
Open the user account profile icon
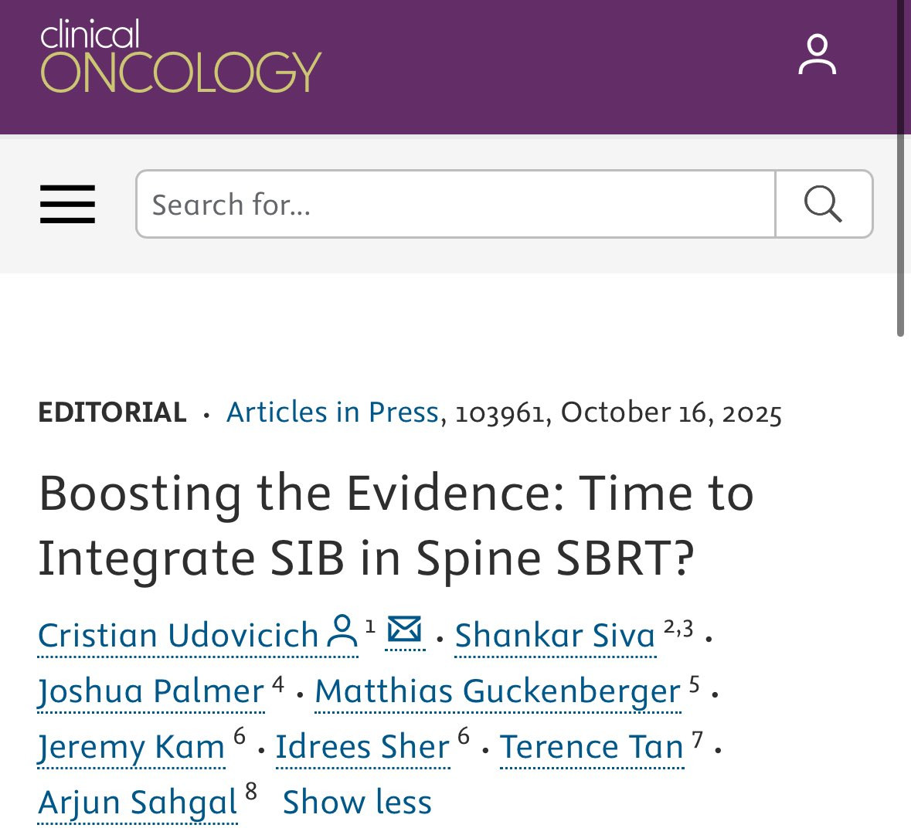tap(817, 55)
